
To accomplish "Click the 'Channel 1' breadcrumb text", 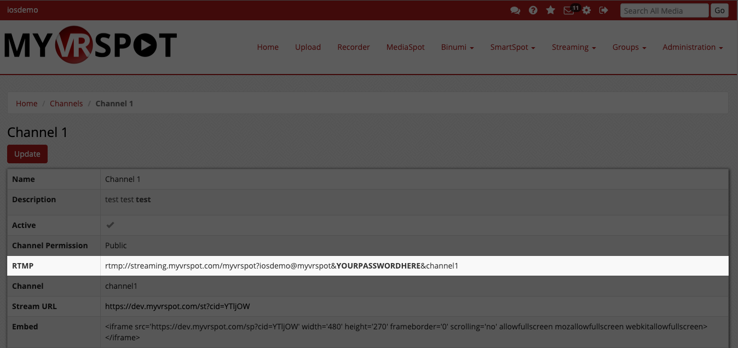I will (114, 104).
